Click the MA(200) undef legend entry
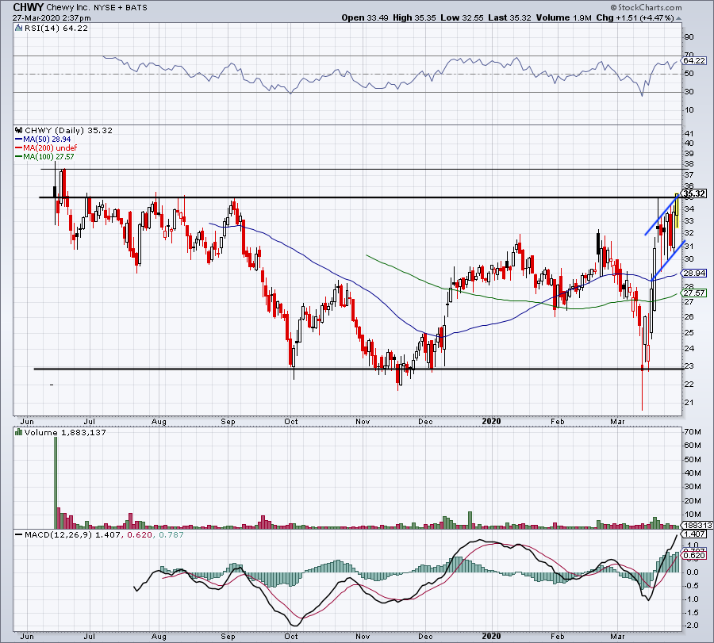This screenshot has height=643, width=714. [50, 148]
